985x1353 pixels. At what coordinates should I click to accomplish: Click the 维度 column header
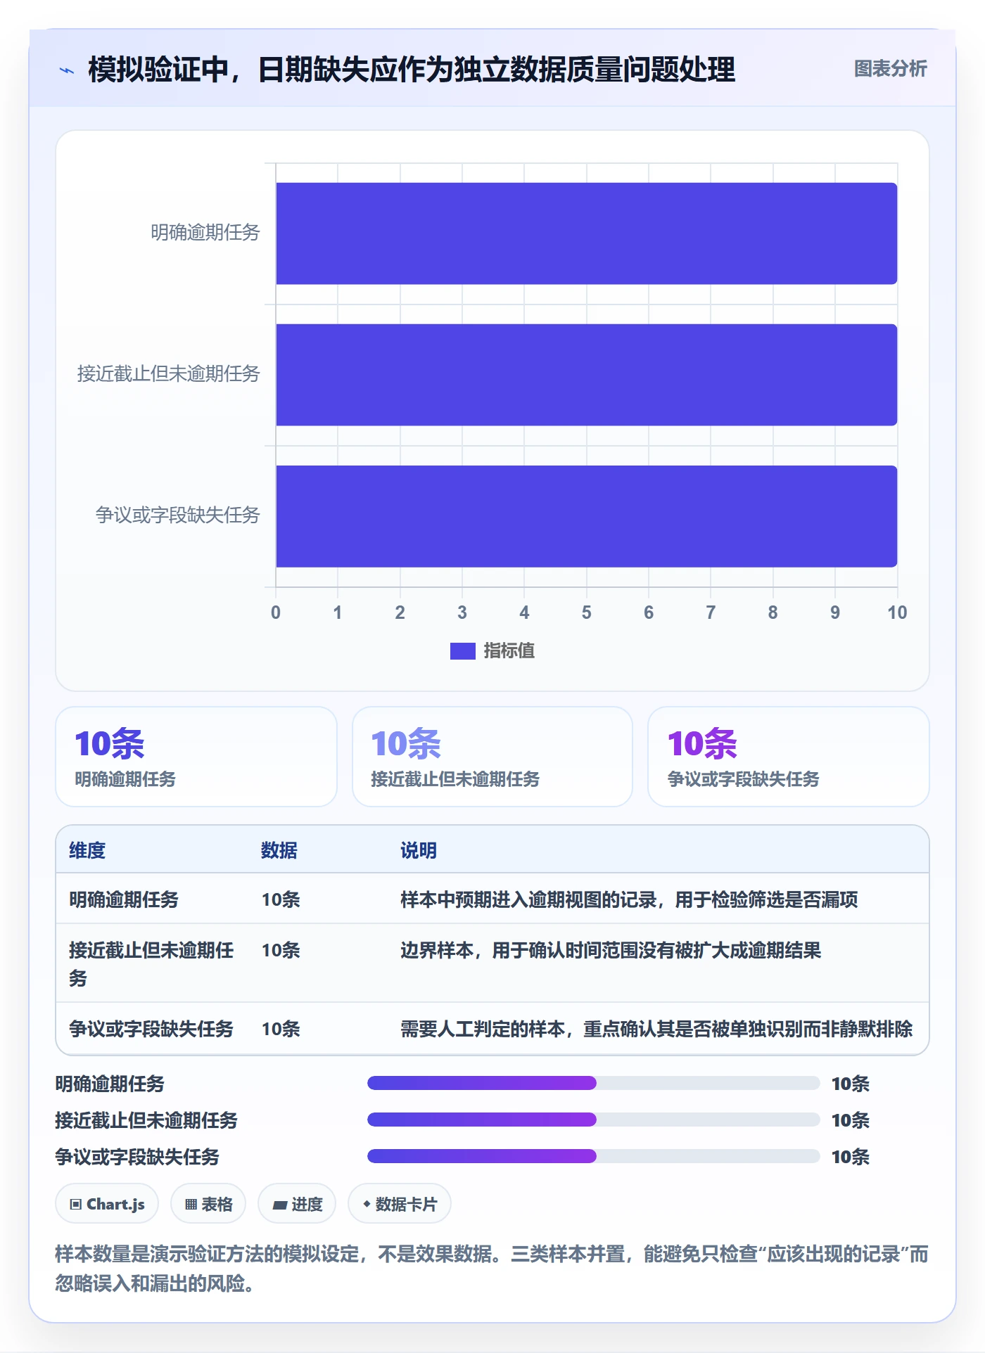(x=87, y=850)
